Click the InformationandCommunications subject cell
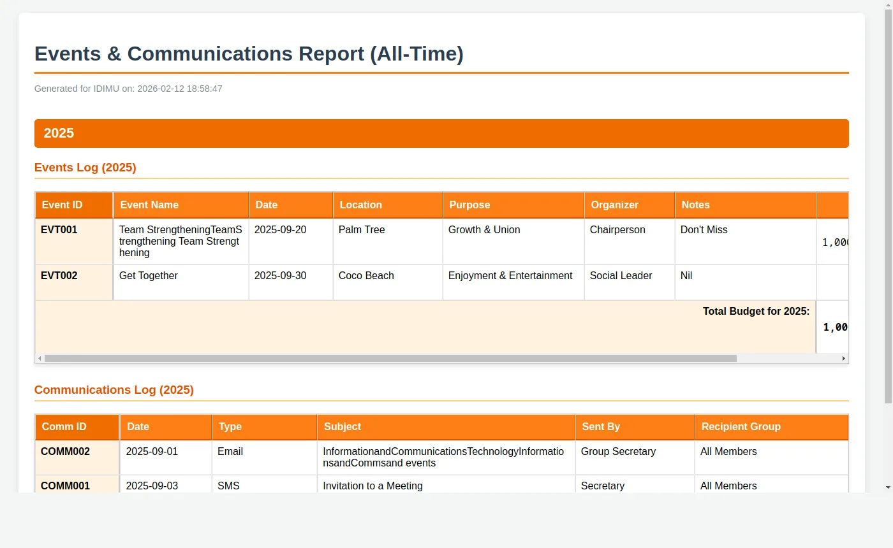The height and width of the screenshot is (548, 893). (447, 458)
